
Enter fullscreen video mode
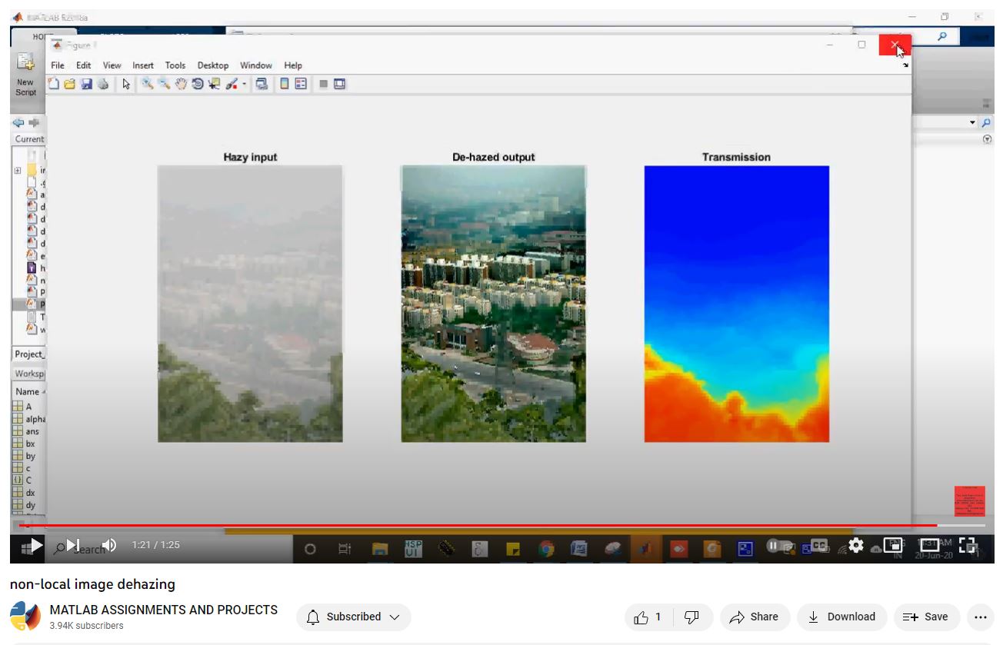click(x=967, y=545)
